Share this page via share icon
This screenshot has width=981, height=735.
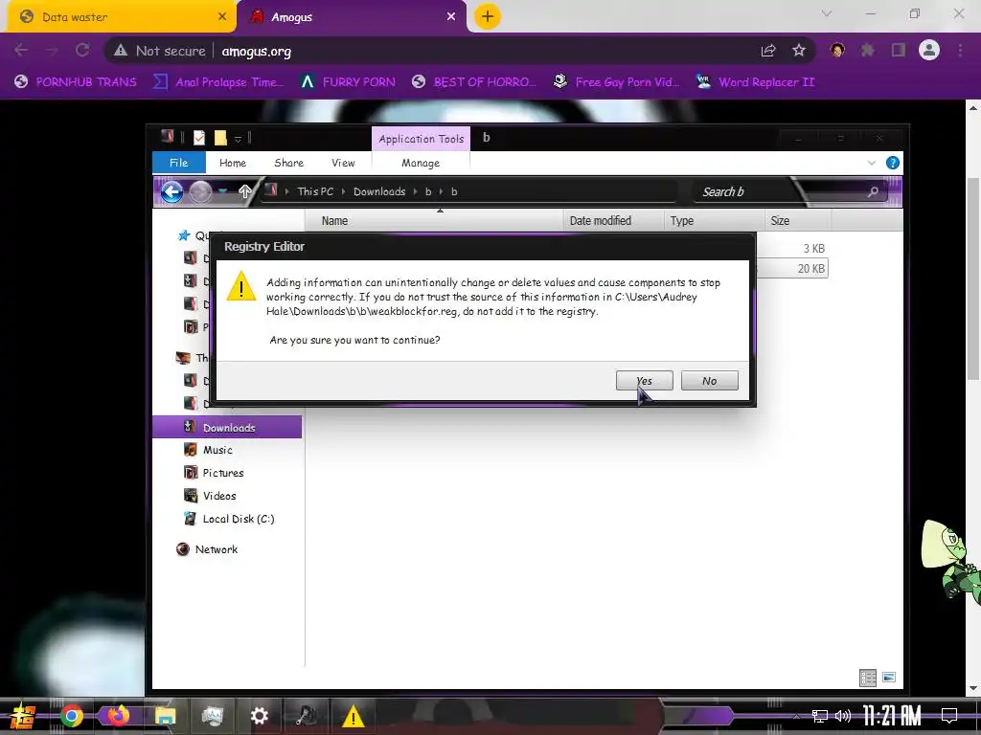tap(768, 51)
